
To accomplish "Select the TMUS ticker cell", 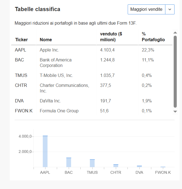I will click(x=21, y=75).
